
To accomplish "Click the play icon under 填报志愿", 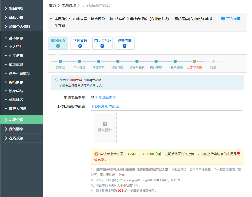I will tap(58, 45).
